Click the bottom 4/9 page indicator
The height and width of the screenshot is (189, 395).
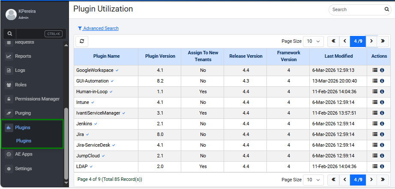358,180
